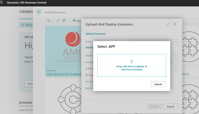
Task: Click the ellipsis button for Select .app file
Action: click(175, 42)
